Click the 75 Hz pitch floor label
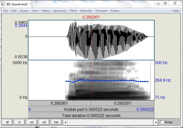 coord(160,97)
